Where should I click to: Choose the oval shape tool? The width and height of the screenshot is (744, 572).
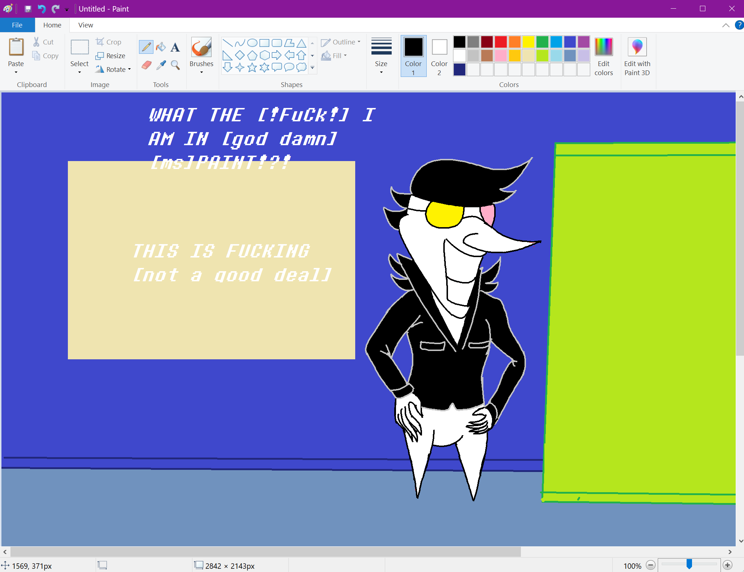pyautogui.click(x=252, y=43)
